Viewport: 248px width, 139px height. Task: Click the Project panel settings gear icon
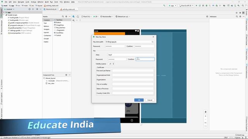[37, 9]
